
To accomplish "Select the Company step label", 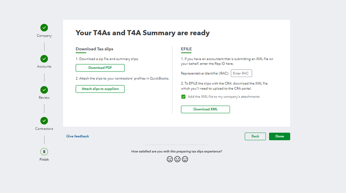I will tap(44, 36).
